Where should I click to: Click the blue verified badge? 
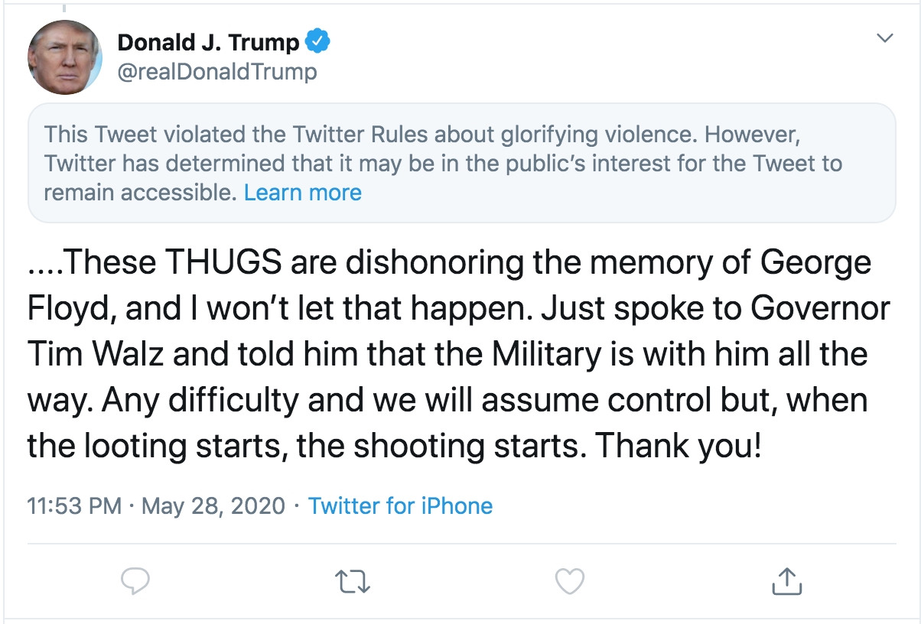point(317,42)
